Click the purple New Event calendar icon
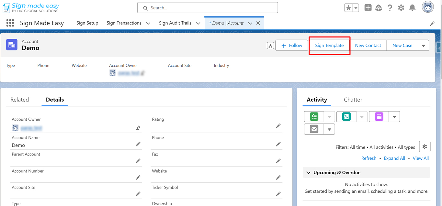The width and height of the screenshot is (442, 206). pos(379,117)
